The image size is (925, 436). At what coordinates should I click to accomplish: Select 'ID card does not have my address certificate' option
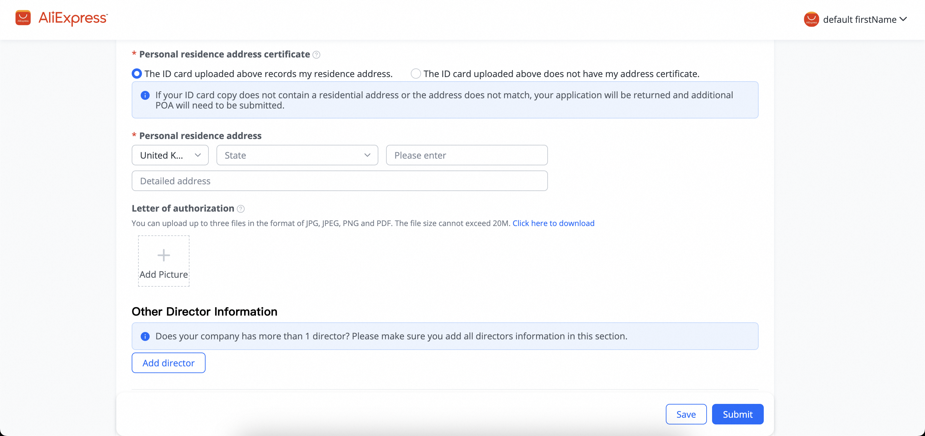click(416, 74)
